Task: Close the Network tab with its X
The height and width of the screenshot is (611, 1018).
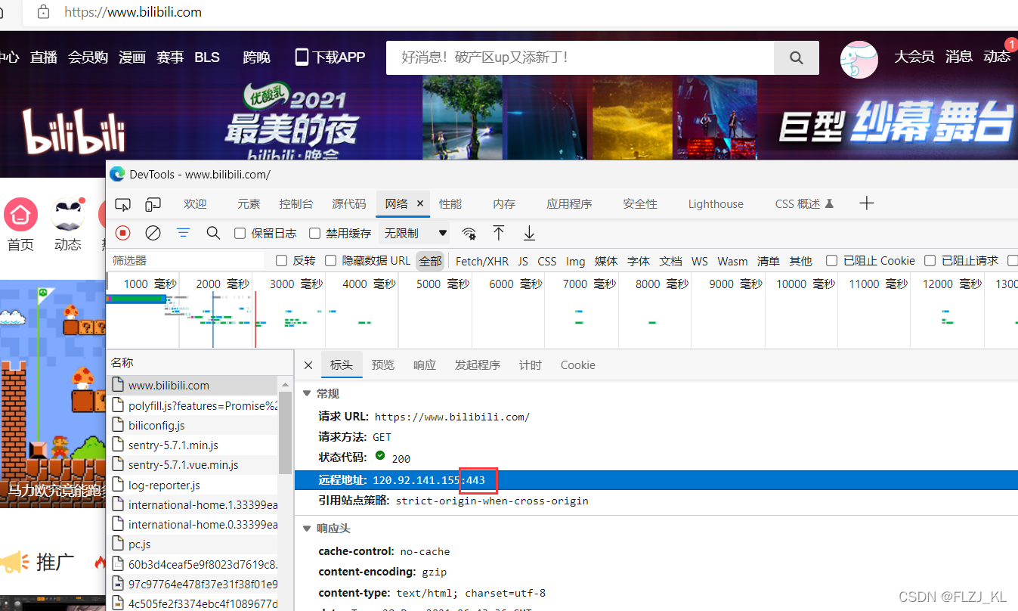Action: point(420,203)
